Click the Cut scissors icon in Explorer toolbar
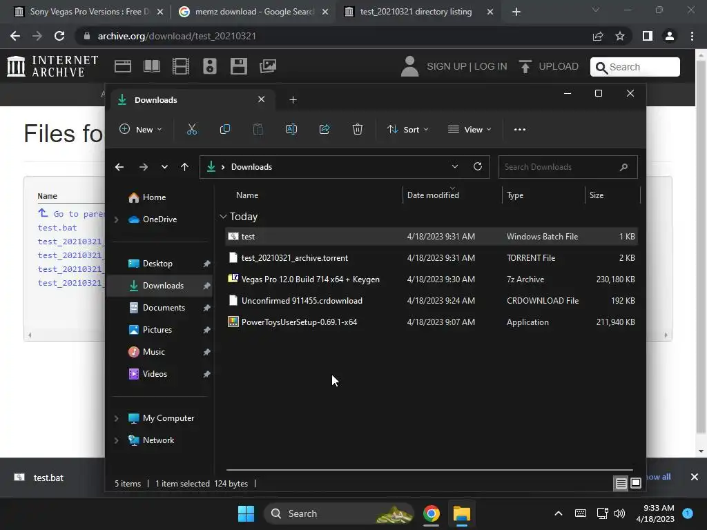Screen dimensions: 707x530 tap(192, 129)
